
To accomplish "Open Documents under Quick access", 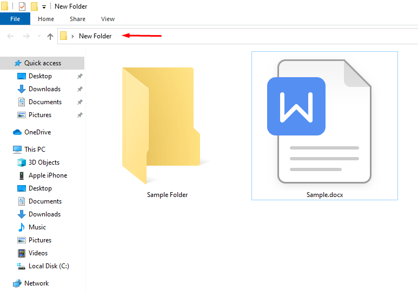I will 45,102.
